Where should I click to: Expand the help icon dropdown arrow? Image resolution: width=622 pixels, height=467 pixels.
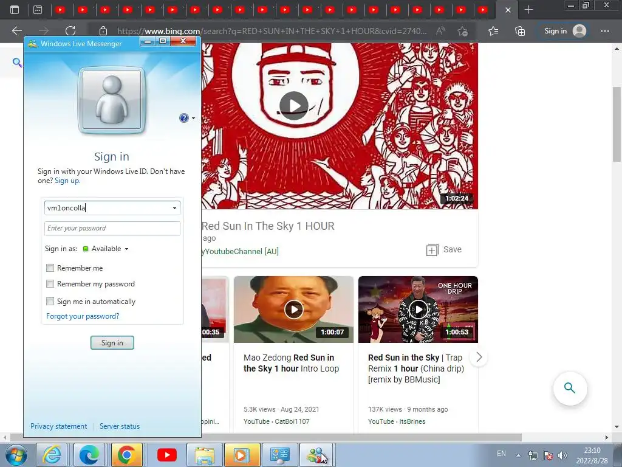pos(193,119)
